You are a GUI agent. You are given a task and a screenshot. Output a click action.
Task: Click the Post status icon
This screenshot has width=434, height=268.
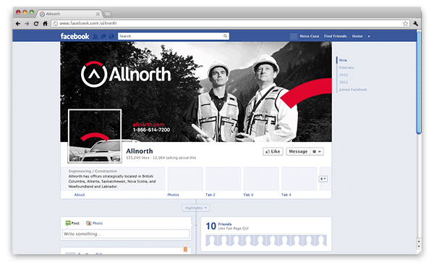click(68, 223)
